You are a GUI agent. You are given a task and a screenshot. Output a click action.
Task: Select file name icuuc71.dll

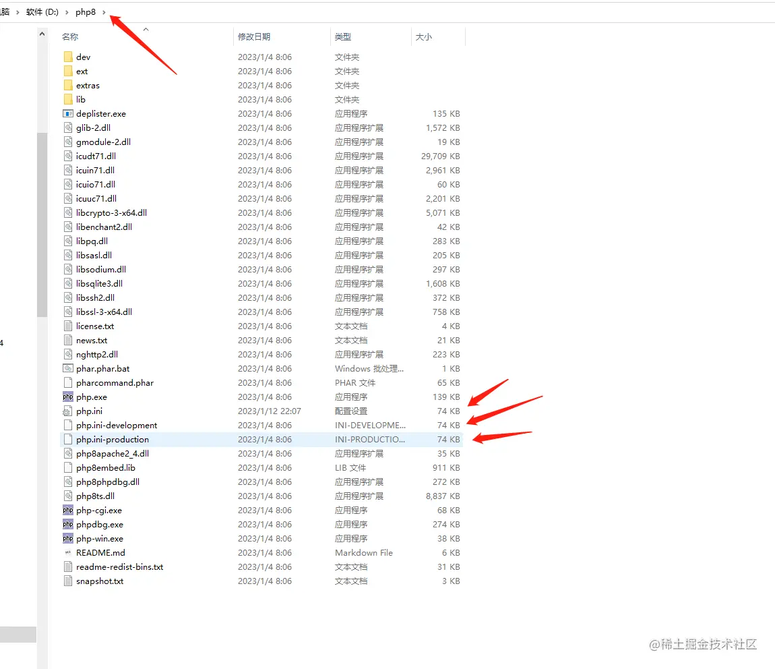pyautogui.click(x=96, y=199)
